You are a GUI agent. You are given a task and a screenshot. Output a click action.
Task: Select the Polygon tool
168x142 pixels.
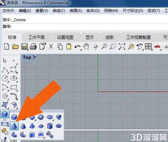point(5,96)
